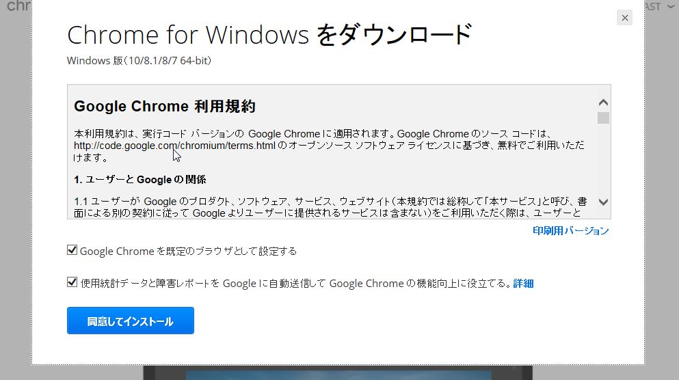Open the 詳細 link

(x=523, y=284)
